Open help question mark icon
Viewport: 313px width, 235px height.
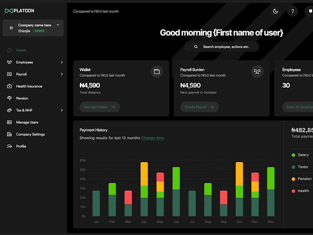(293, 11)
